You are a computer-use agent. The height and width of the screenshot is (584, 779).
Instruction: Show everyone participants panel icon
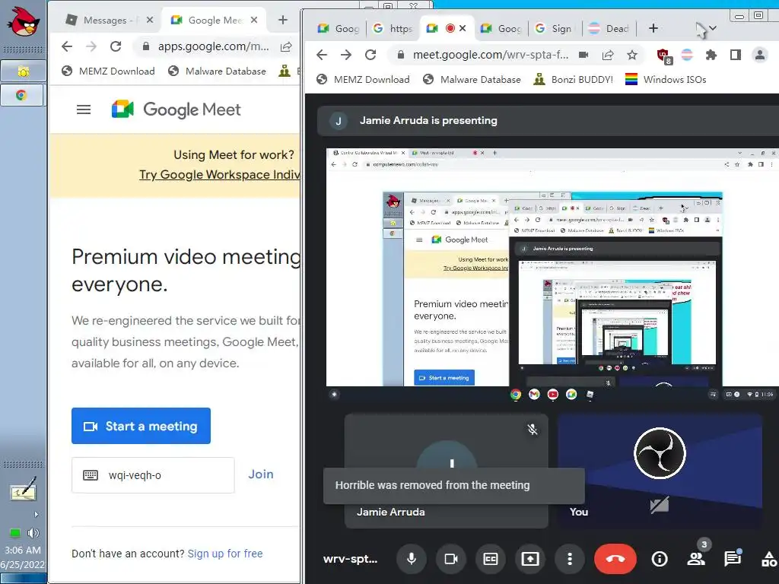[x=696, y=559]
